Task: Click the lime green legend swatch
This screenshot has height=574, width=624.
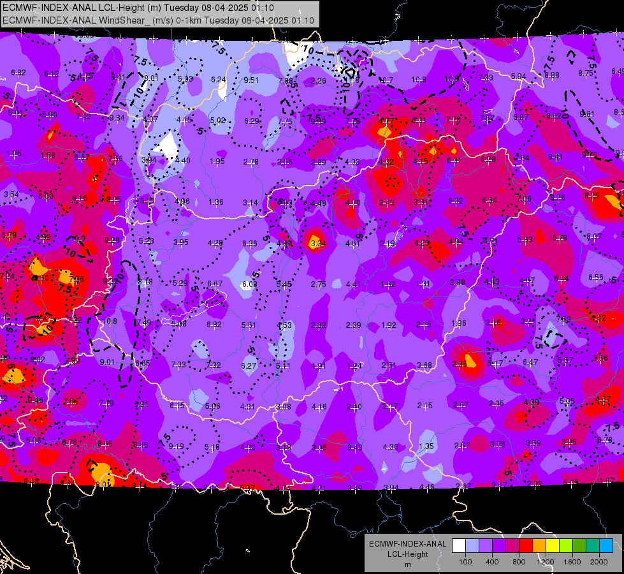Action: (566, 546)
